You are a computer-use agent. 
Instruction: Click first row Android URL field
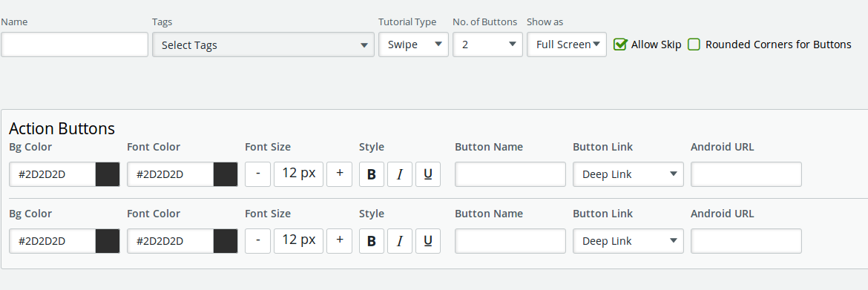tap(746, 174)
